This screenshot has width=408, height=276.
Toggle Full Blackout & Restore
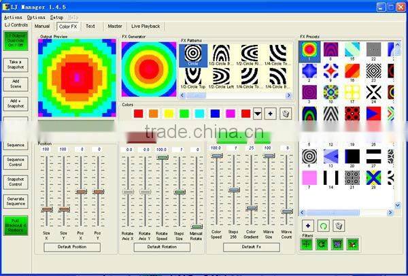[15, 225]
